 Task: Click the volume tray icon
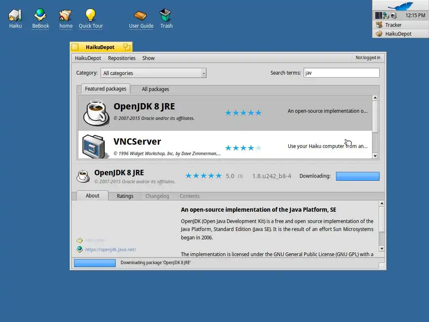(393, 16)
